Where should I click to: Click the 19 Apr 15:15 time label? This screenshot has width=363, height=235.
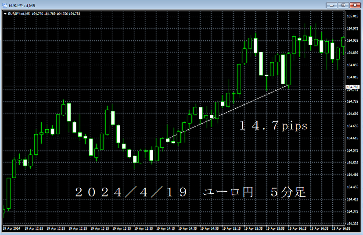click(x=231, y=228)
